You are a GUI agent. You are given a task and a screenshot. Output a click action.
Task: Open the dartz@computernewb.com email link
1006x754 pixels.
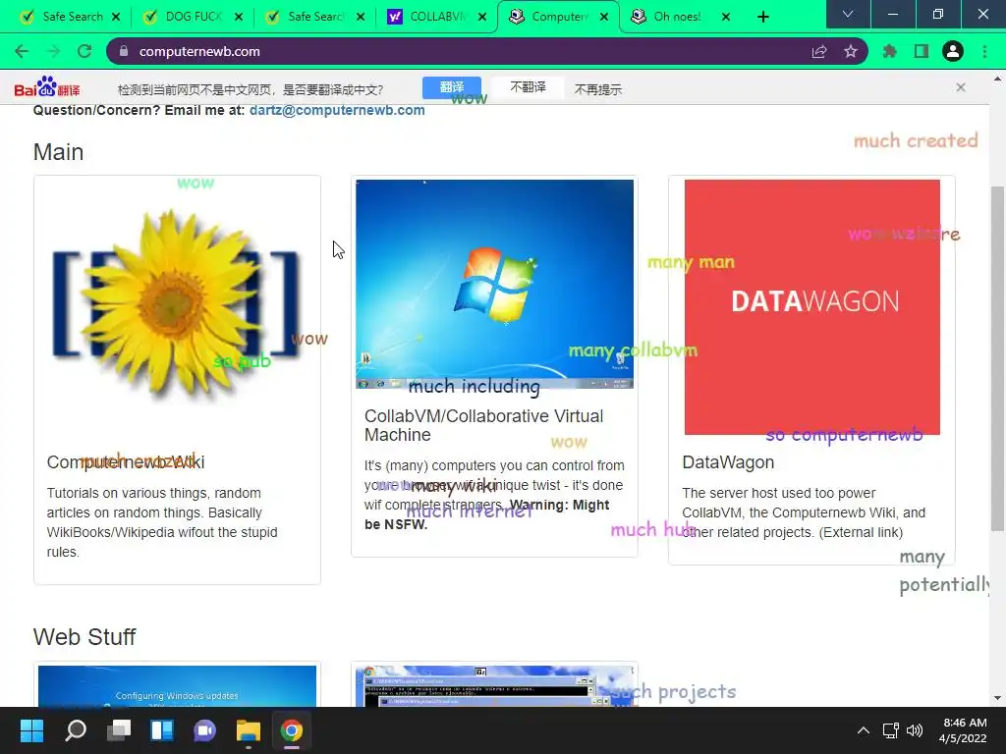coord(337,110)
